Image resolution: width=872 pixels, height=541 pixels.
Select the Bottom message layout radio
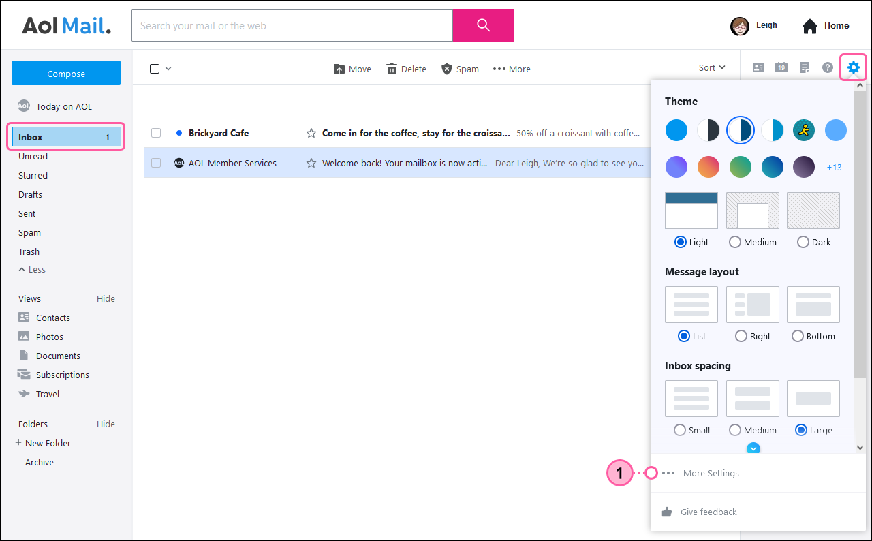point(798,336)
